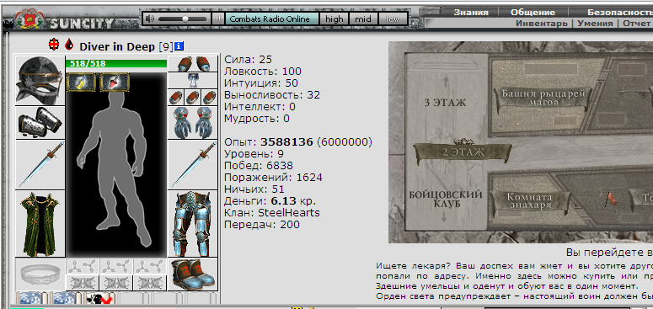The height and width of the screenshot is (309, 653).
Task: Open the plated leg armor slot
Action: [x=192, y=224]
